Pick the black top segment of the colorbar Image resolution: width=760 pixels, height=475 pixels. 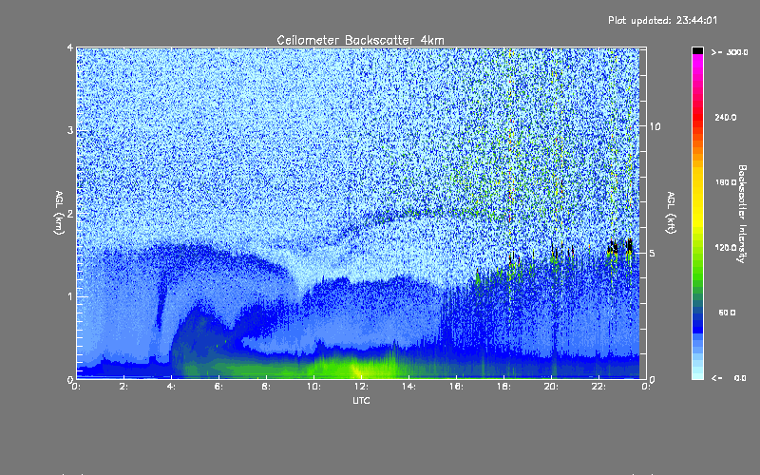coord(697,50)
